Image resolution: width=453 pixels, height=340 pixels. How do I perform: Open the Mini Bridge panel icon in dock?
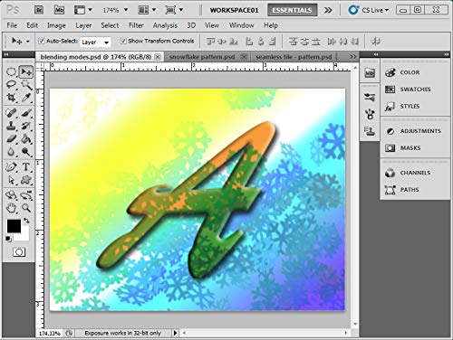(370, 72)
